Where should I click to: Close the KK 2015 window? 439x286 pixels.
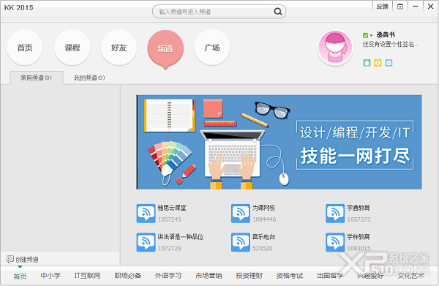click(x=431, y=7)
